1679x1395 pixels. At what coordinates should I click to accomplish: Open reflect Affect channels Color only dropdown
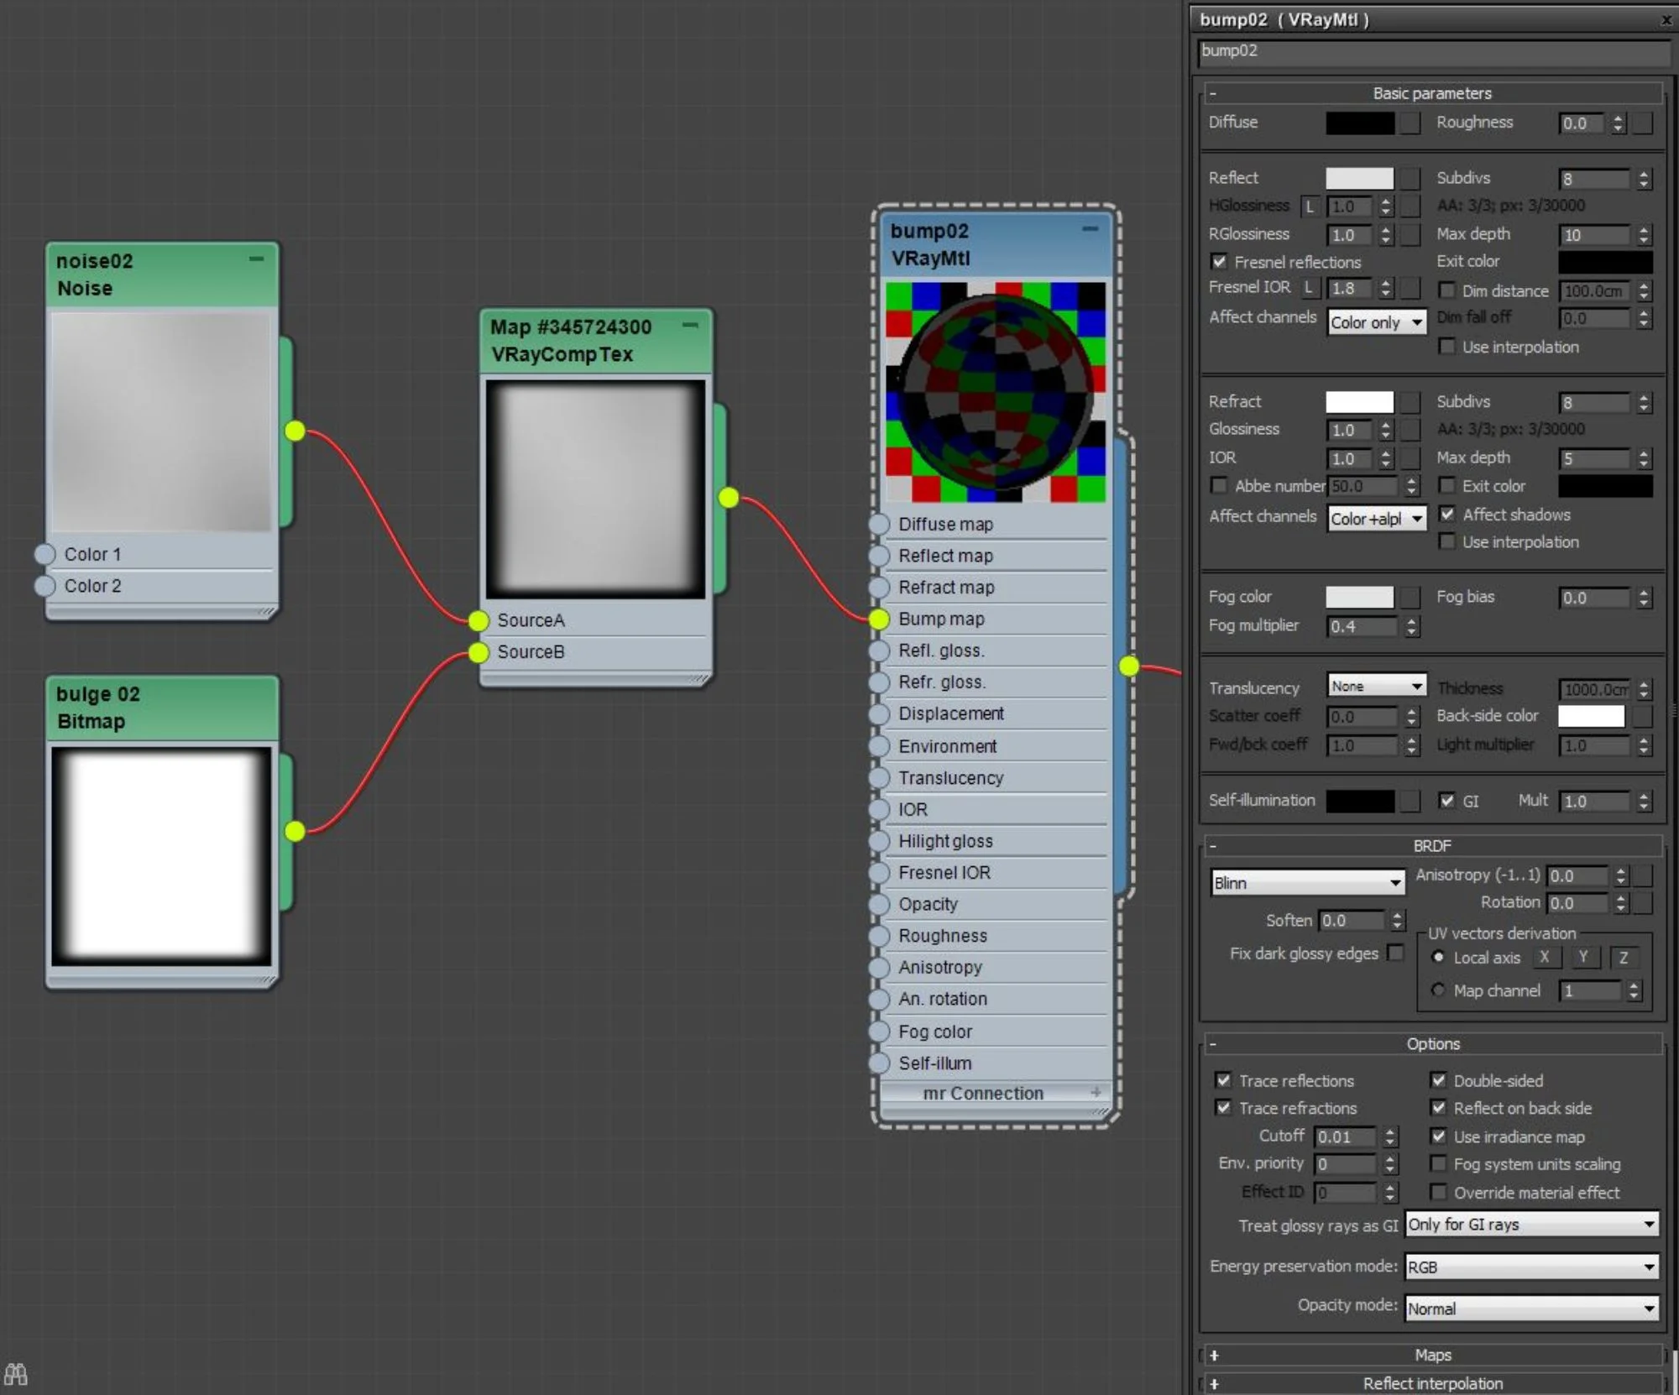pyautogui.click(x=1377, y=322)
